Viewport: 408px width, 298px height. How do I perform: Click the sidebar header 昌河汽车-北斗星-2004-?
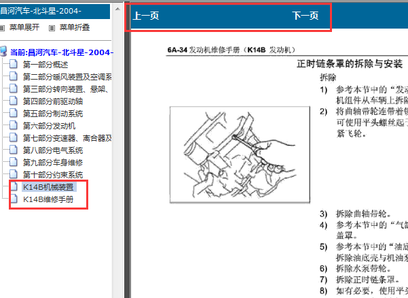(54, 11)
